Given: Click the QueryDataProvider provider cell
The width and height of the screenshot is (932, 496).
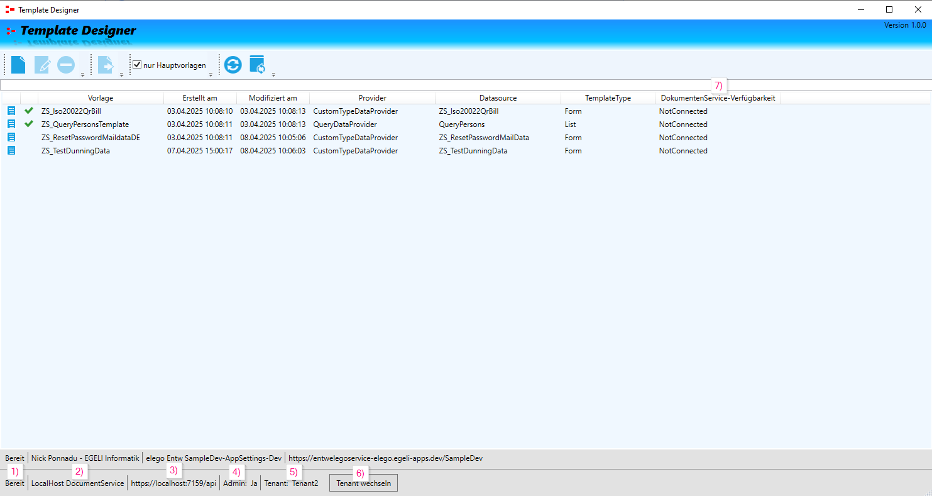Looking at the screenshot, I should 345,124.
